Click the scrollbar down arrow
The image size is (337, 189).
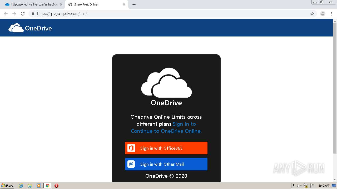[x=335, y=179]
